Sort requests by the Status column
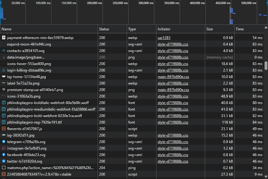The image size is (268, 179). click(104, 29)
